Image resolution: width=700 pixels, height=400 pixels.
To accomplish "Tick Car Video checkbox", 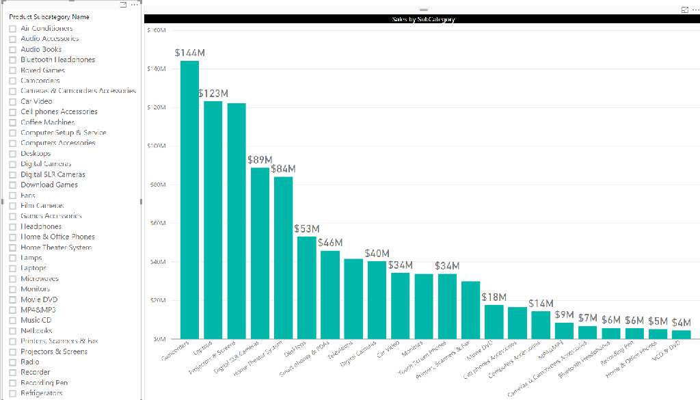I will click(12, 102).
